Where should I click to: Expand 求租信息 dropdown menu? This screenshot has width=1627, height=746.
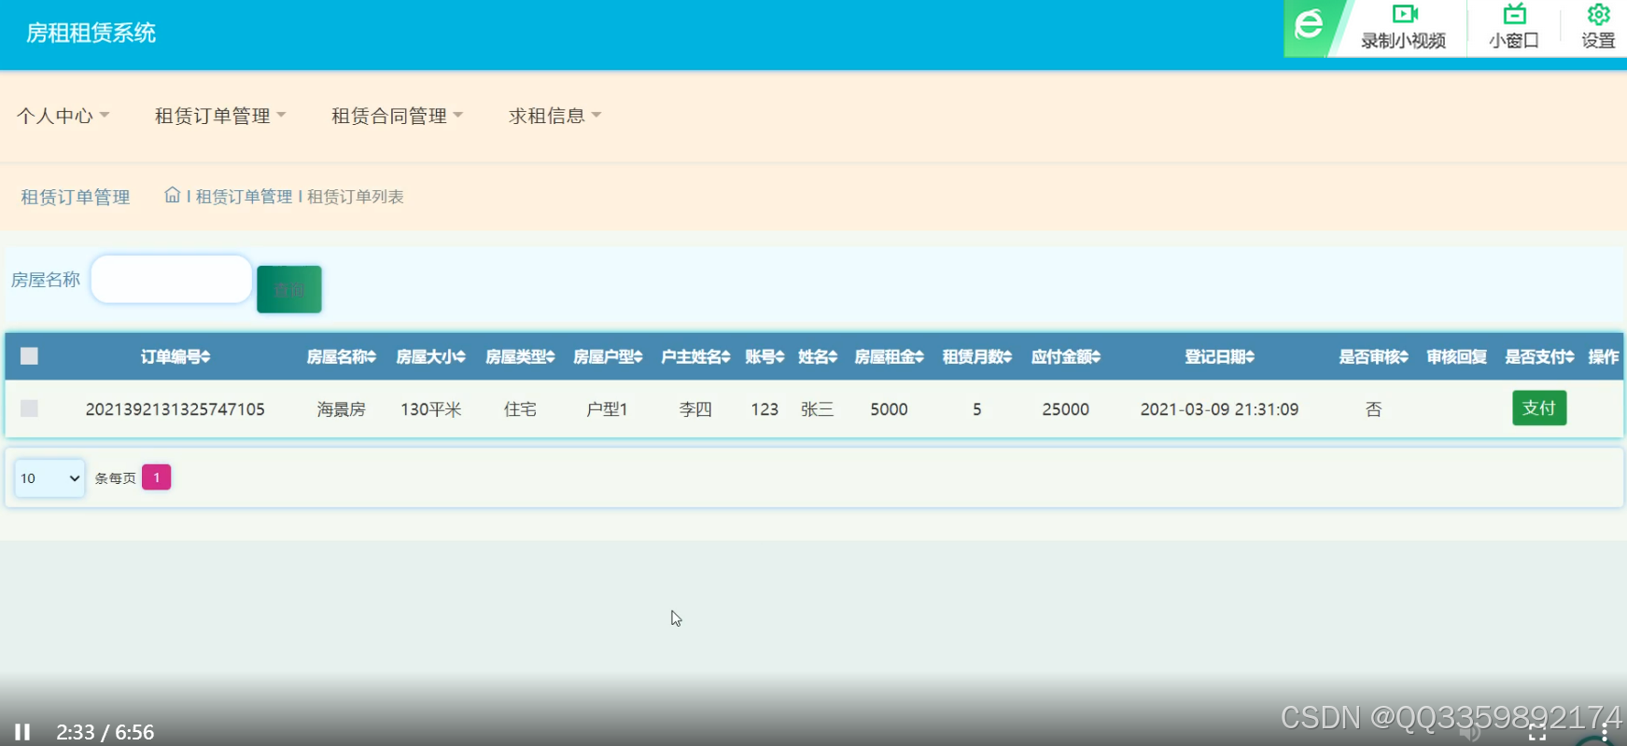pyautogui.click(x=554, y=116)
